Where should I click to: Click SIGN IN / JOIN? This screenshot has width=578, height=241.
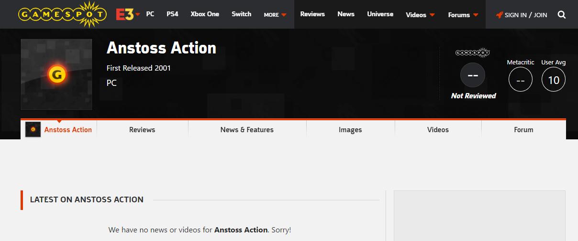click(x=522, y=15)
